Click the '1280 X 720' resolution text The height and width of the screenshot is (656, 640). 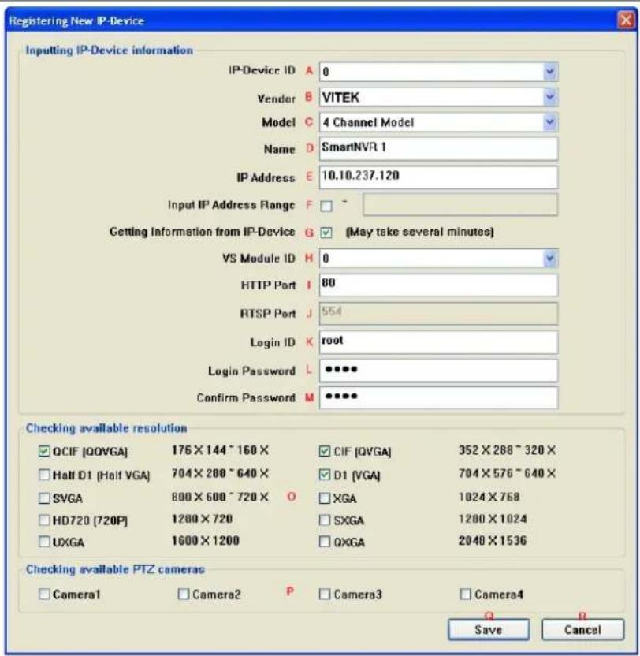click(x=202, y=519)
